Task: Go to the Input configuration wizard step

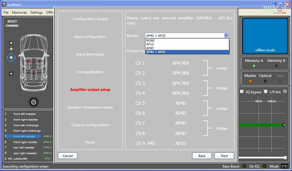Action: 90,37
